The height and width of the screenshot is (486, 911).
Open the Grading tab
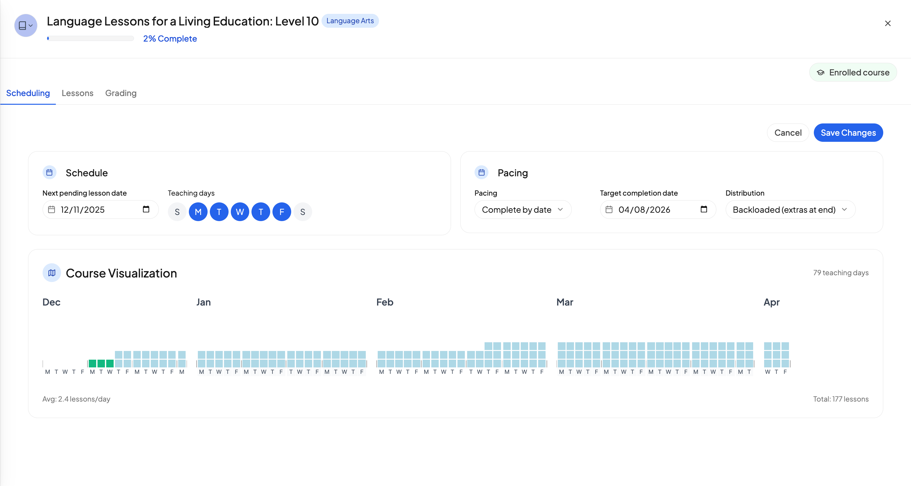pyautogui.click(x=121, y=93)
